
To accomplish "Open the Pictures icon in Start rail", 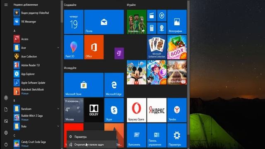I will (6, 121).
